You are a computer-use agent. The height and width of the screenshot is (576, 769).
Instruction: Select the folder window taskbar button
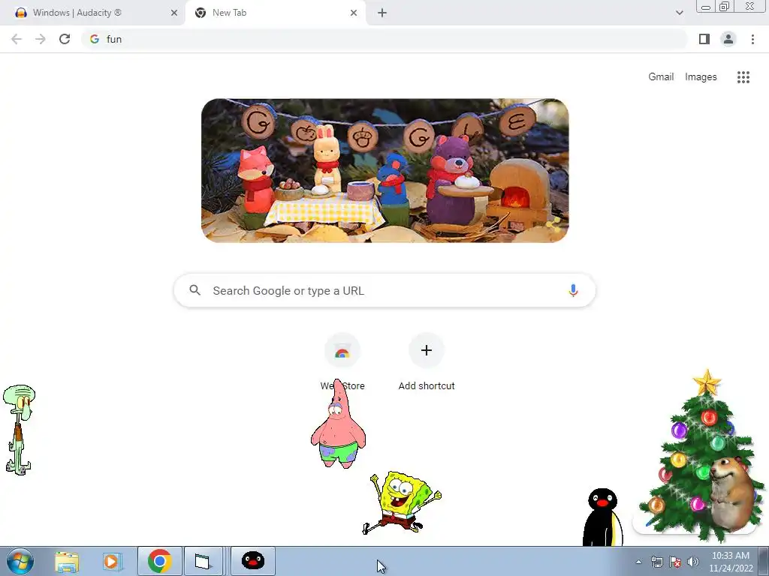tap(203, 561)
